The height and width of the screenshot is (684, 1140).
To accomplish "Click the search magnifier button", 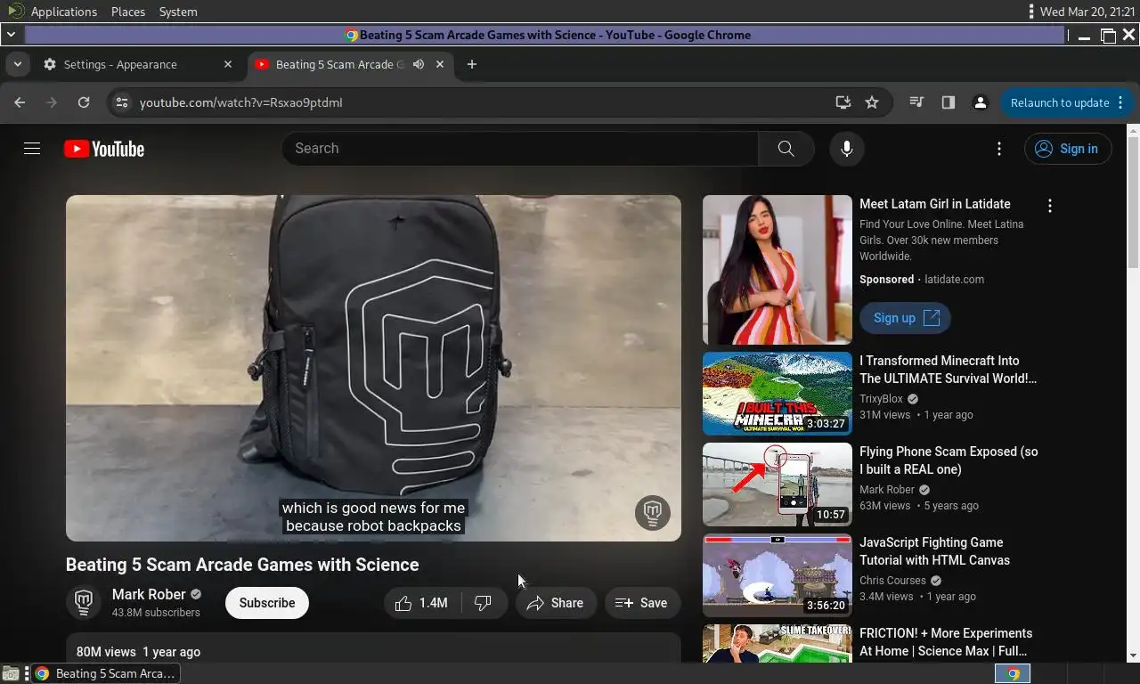I will coord(786,149).
